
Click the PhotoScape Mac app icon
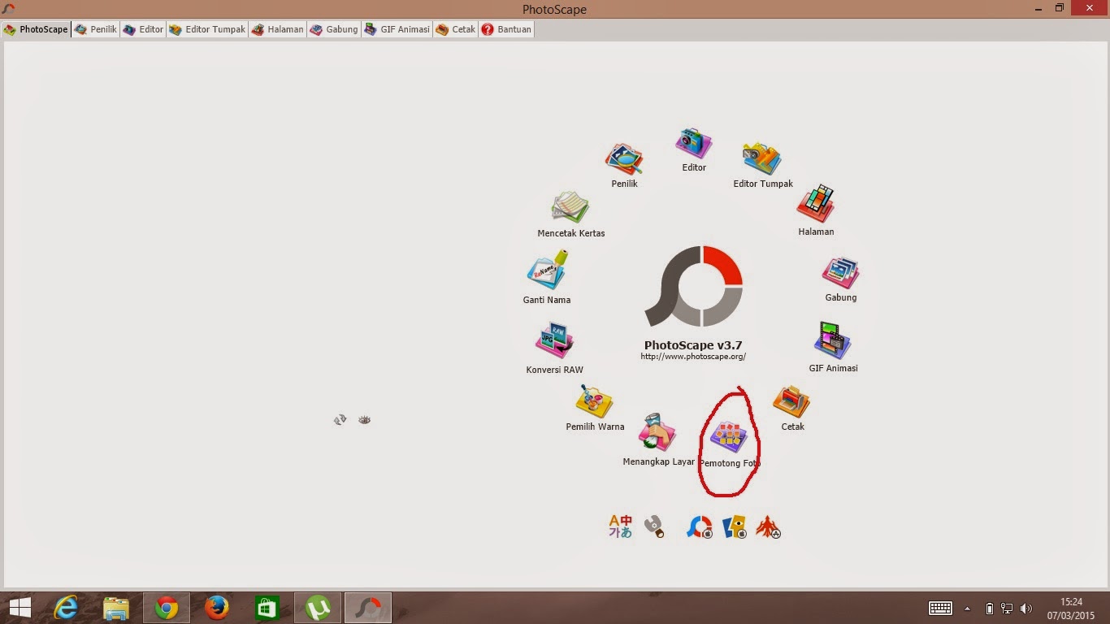click(x=700, y=527)
